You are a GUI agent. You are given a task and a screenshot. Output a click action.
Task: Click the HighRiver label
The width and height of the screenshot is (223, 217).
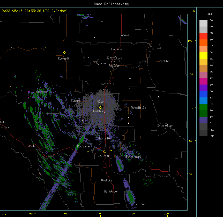tap(111, 191)
